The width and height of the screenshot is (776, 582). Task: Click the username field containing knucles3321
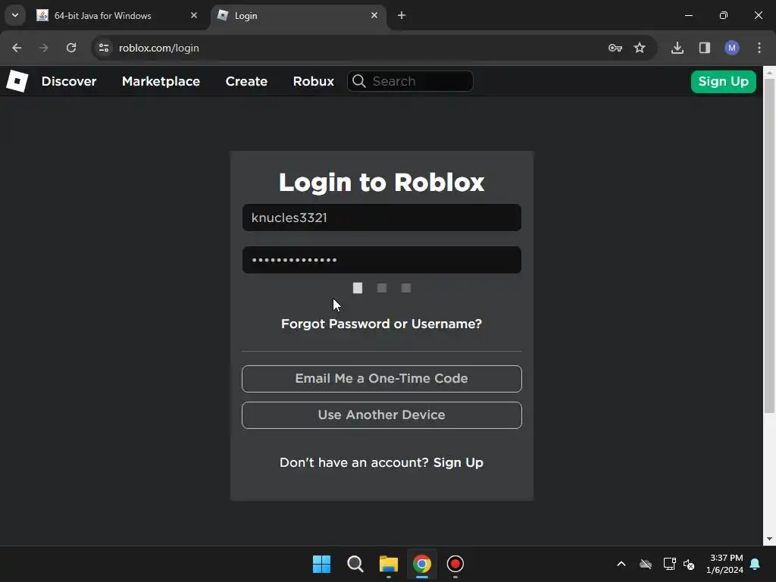pyautogui.click(x=382, y=217)
